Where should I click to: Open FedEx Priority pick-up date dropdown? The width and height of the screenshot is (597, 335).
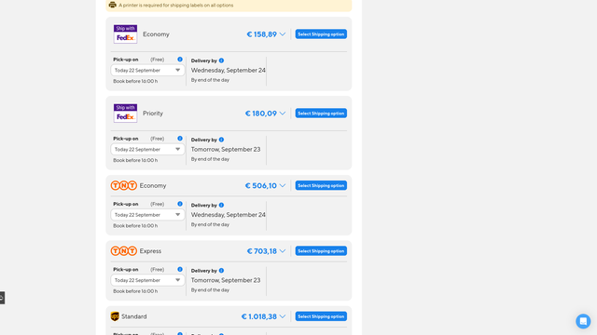[x=147, y=149]
